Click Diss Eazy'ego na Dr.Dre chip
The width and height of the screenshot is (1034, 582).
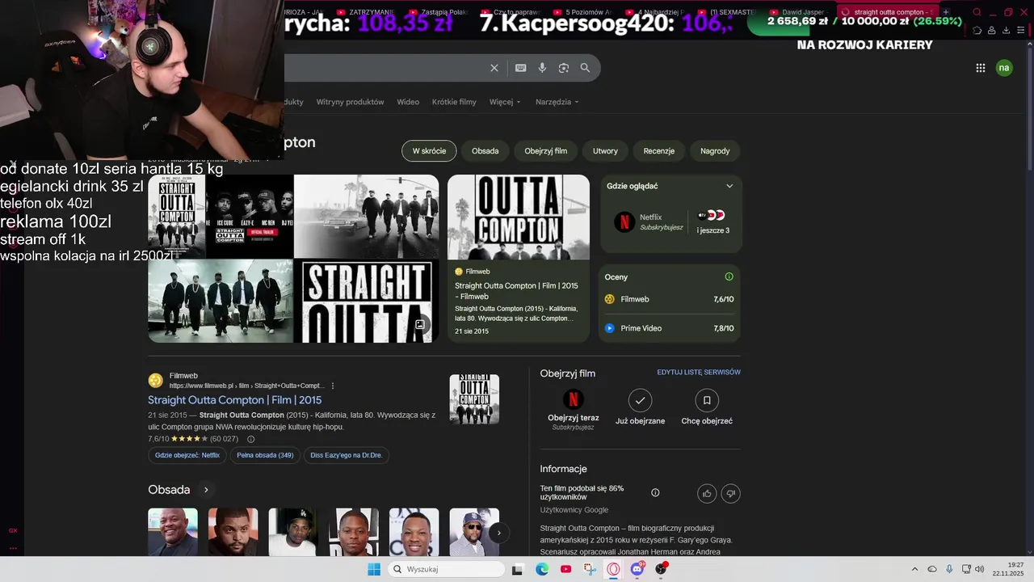(x=346, y=455)
